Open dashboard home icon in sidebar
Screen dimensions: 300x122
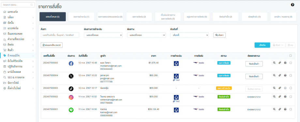[5, 12]
